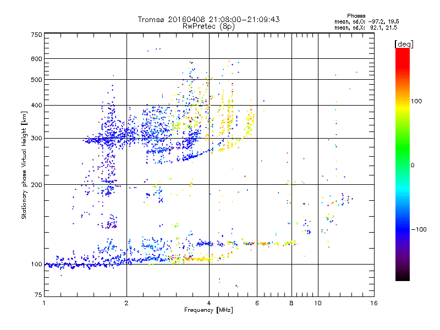Click the x-axis '2' tick label
Image resolution: width=440 pixels, height=330 pixels.
tap(127, 303)
